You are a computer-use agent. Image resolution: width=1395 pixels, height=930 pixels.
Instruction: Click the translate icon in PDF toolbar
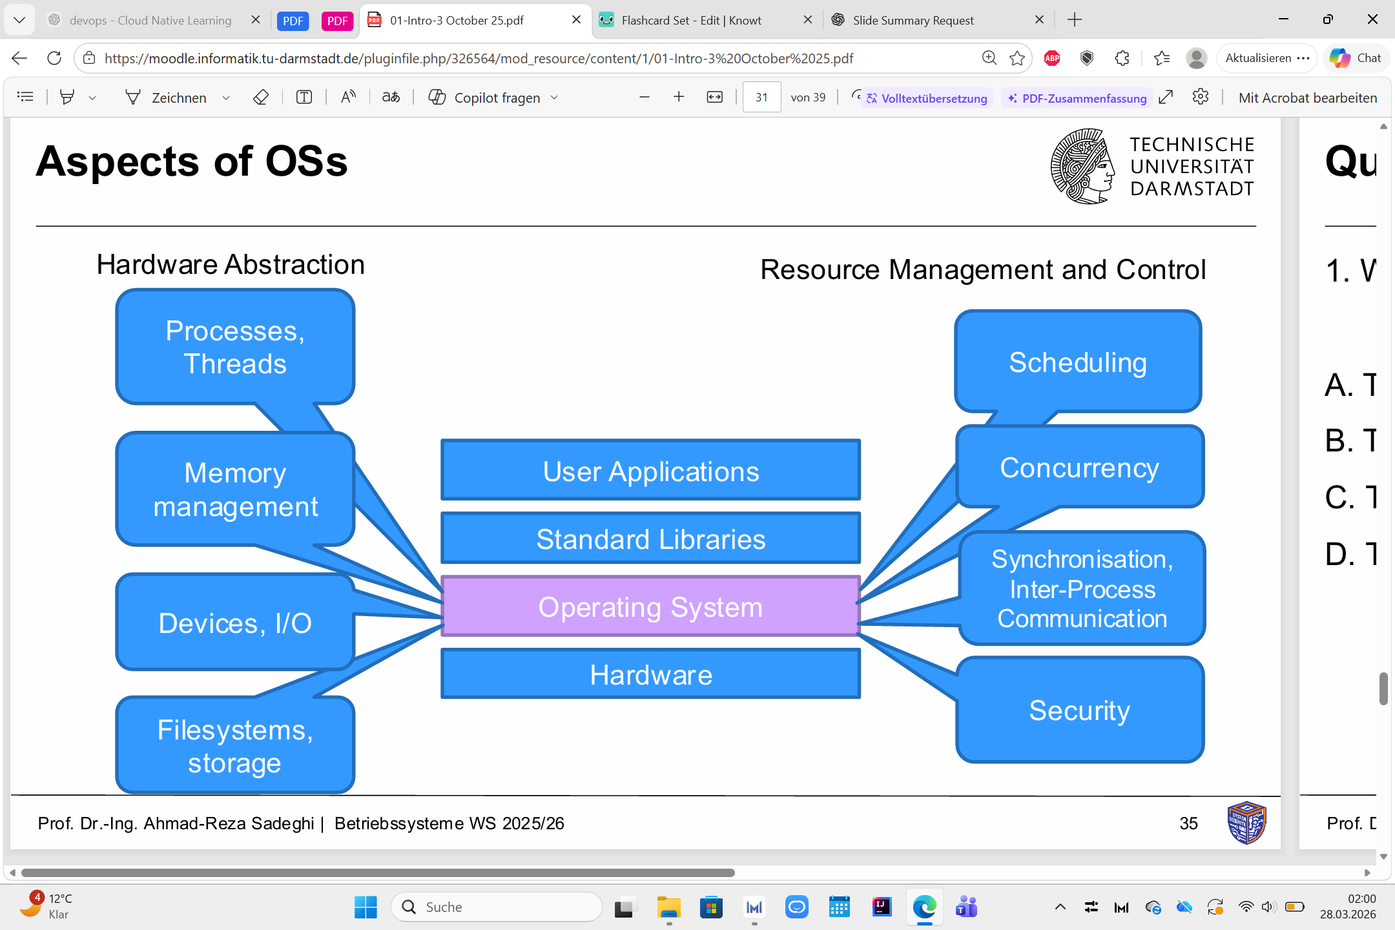pos(391,98)
